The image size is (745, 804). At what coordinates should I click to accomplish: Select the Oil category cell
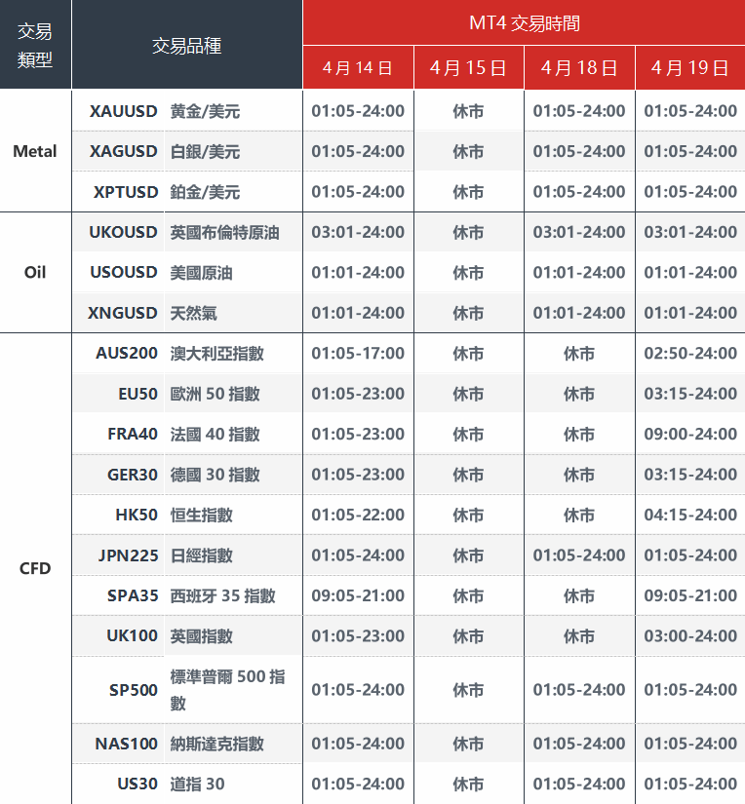[x=35, y=272]
